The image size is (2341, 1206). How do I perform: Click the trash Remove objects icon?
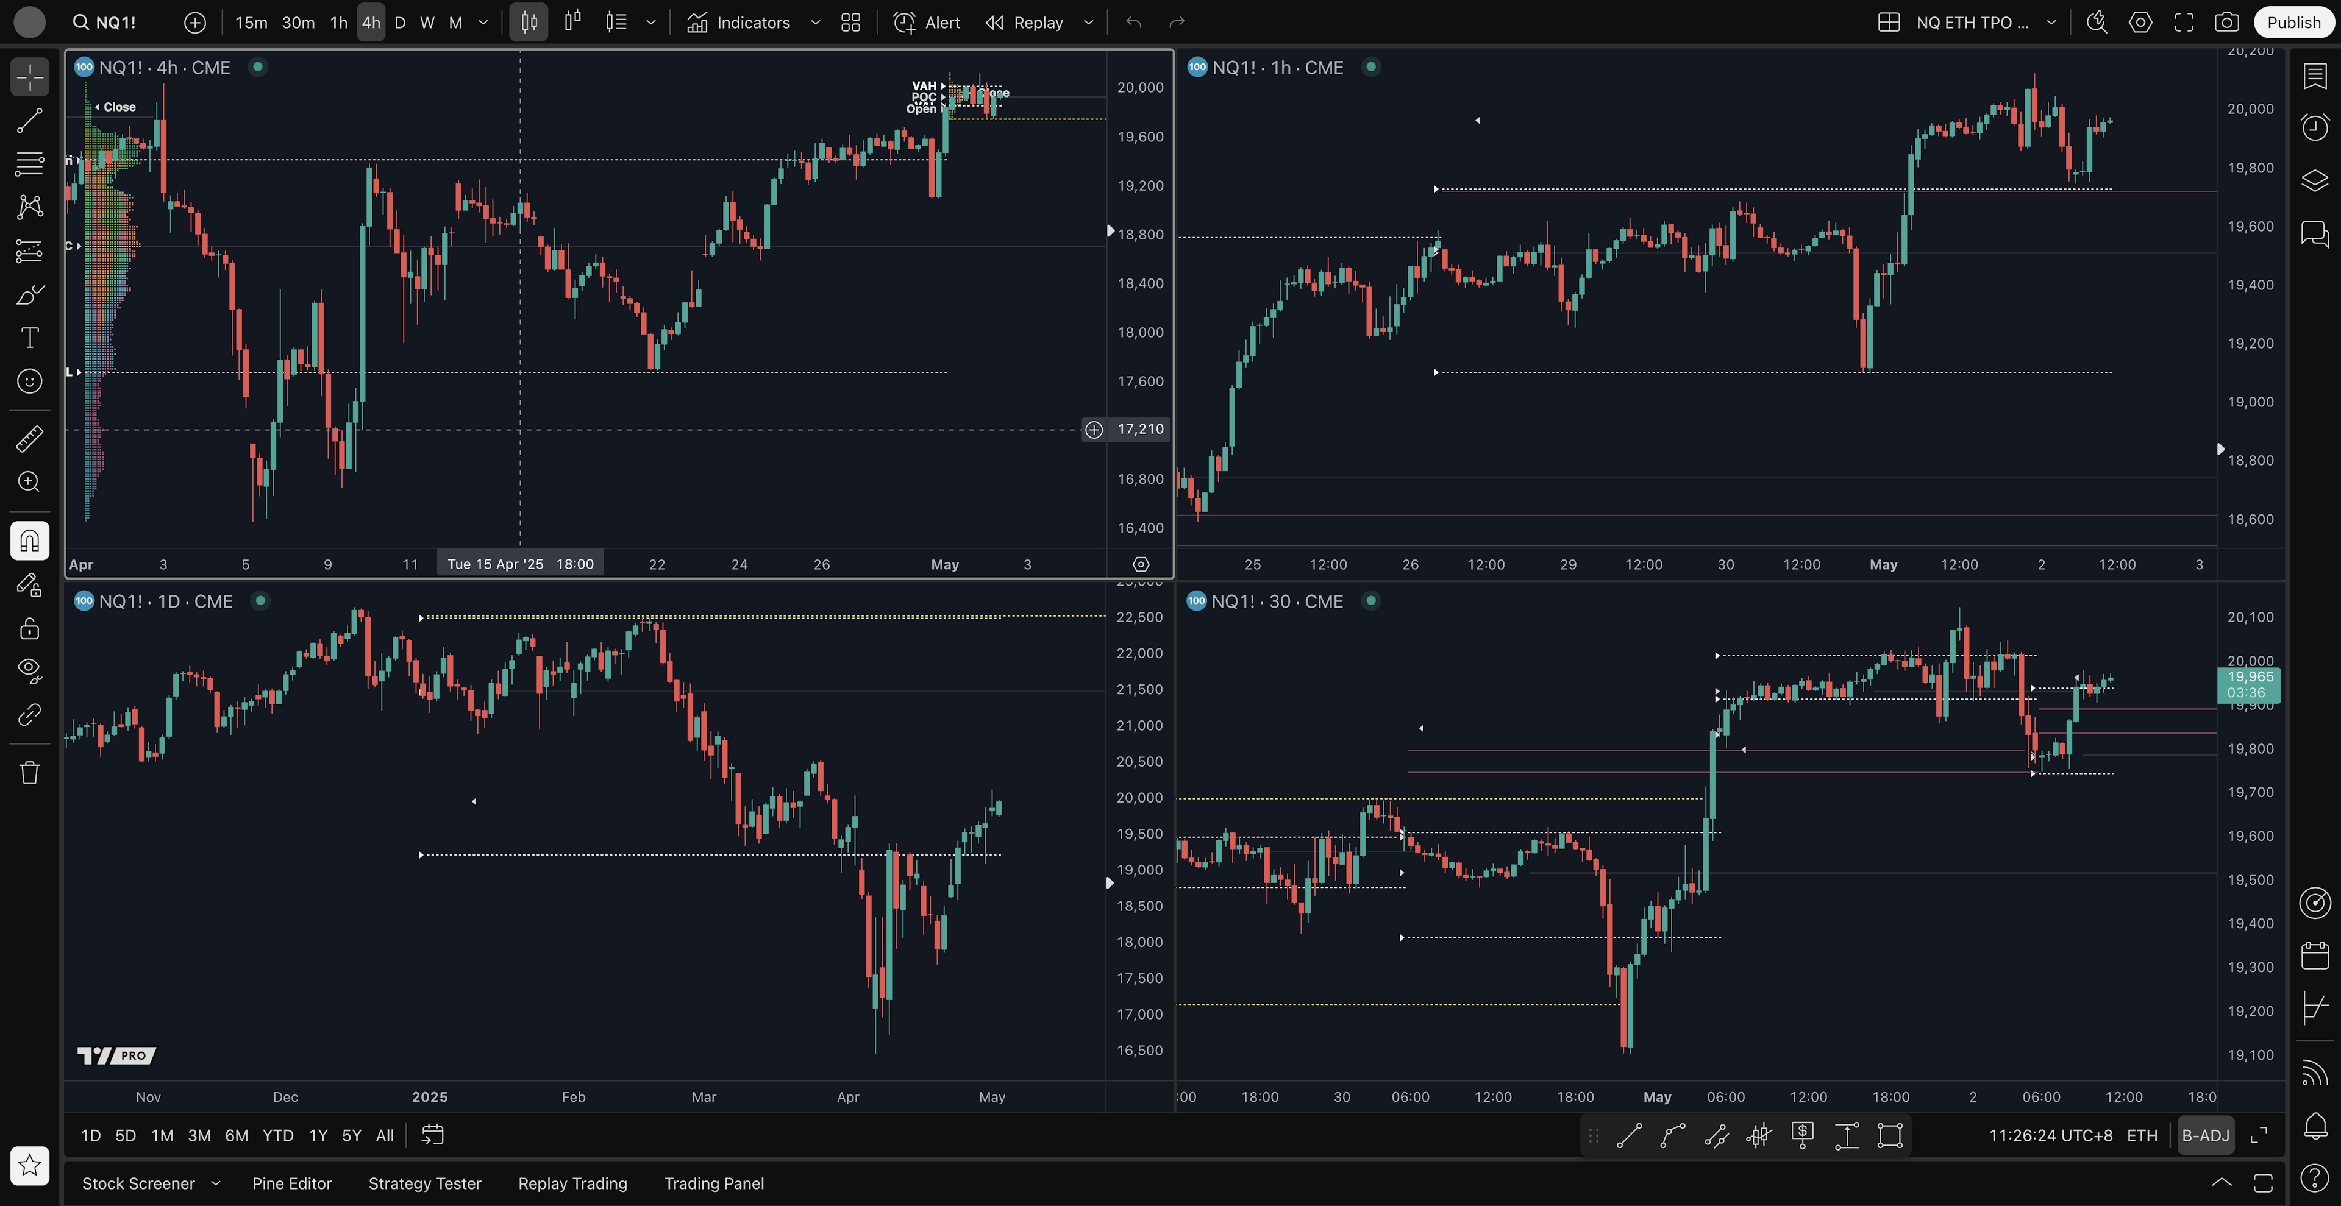pyautogui.click(x=29, y=773)
